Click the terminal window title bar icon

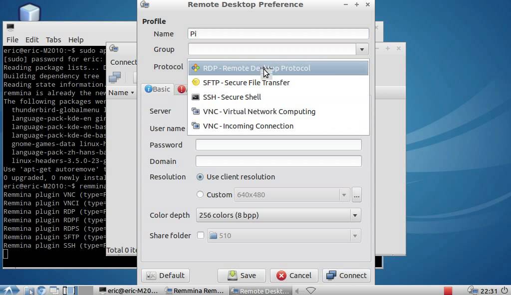[x=10, y=27]
